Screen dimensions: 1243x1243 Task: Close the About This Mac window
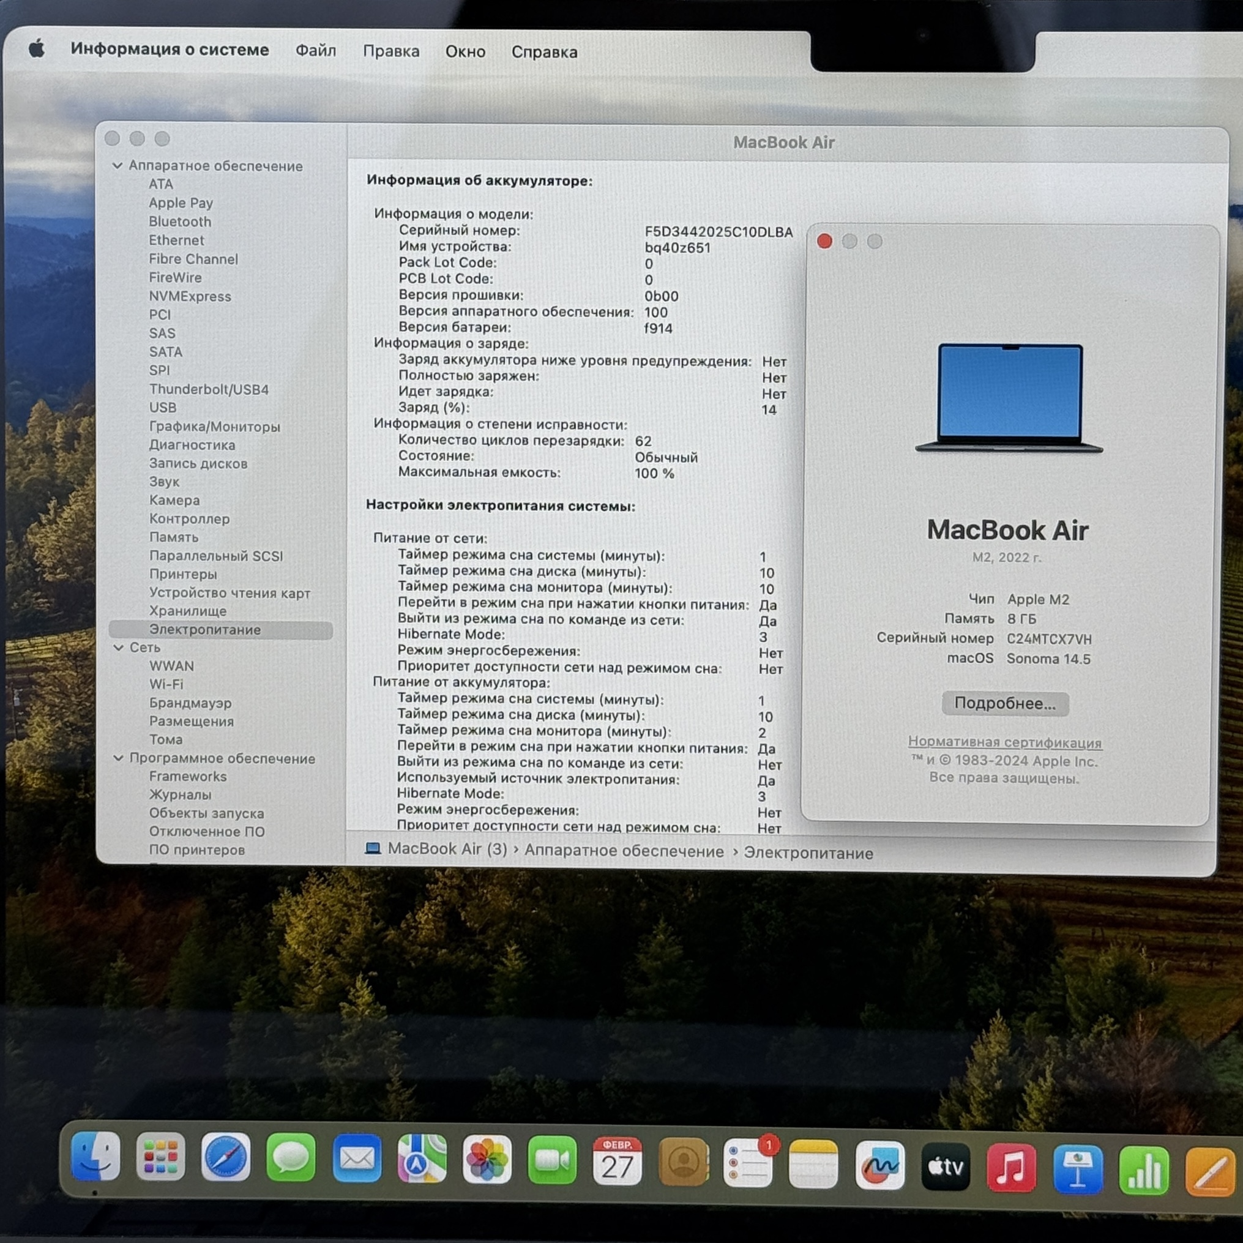pos(824,241)
